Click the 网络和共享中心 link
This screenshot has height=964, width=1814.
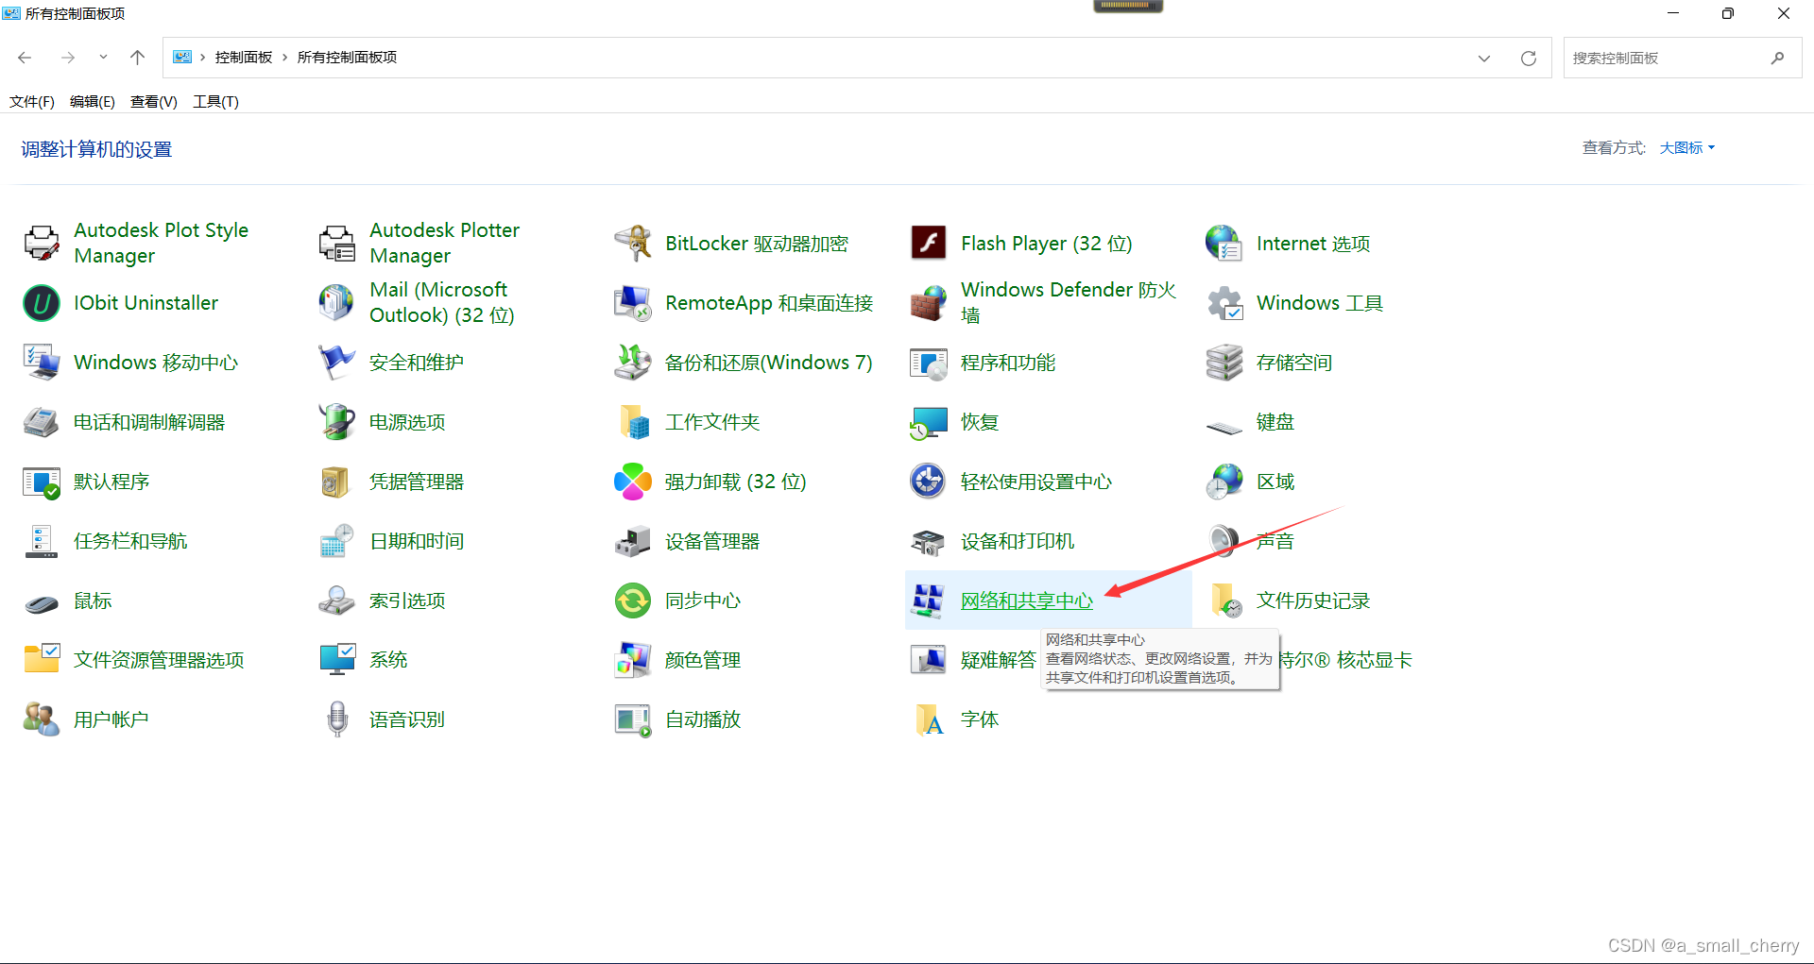click(x=1027, y=600)
